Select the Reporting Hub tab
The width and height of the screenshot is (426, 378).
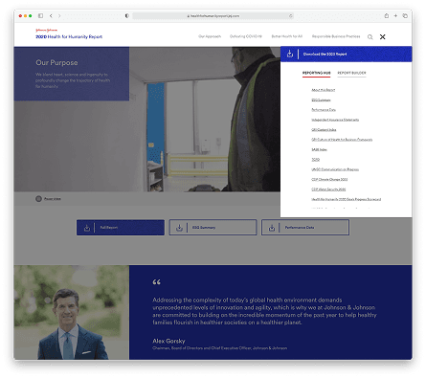317,73
